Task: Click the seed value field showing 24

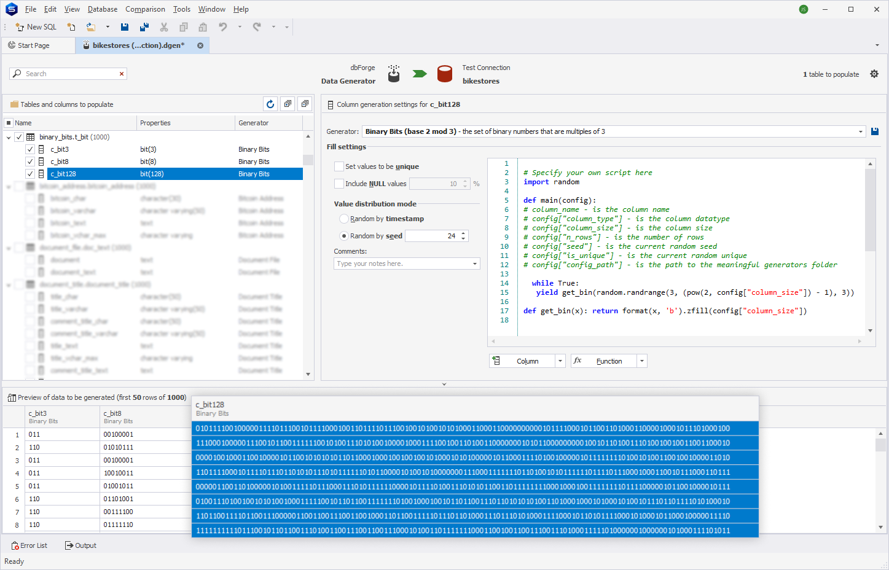Action: point(433,236)
